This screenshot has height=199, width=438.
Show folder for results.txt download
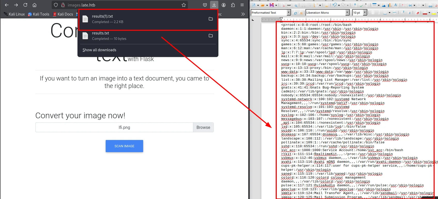coord(211,36)
